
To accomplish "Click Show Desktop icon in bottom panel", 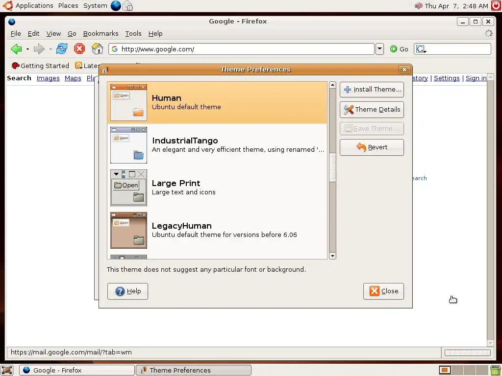I will tap(7, 370).
